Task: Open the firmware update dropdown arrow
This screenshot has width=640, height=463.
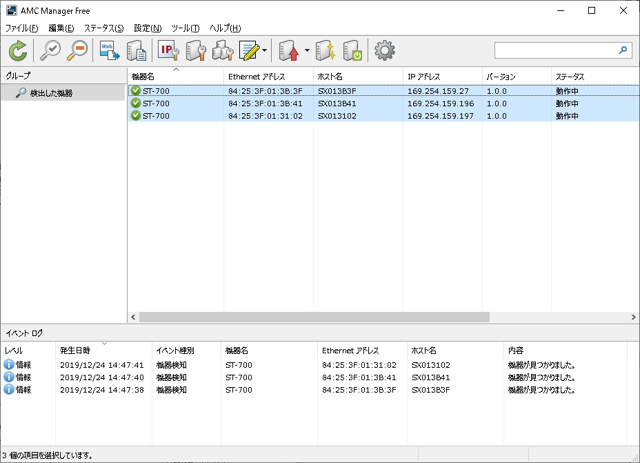Action: tap(306, 50)
